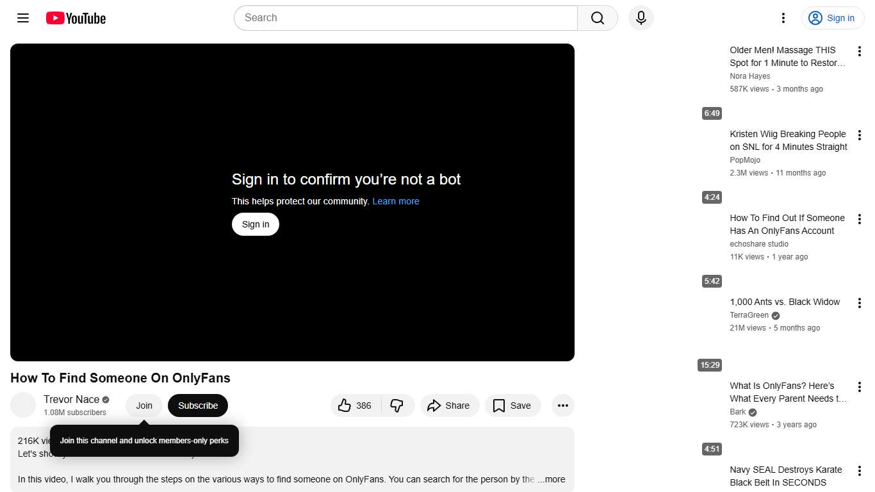Join the channel for members-only perks
Viewport: 875px width, 492px height.
(143, 406)
